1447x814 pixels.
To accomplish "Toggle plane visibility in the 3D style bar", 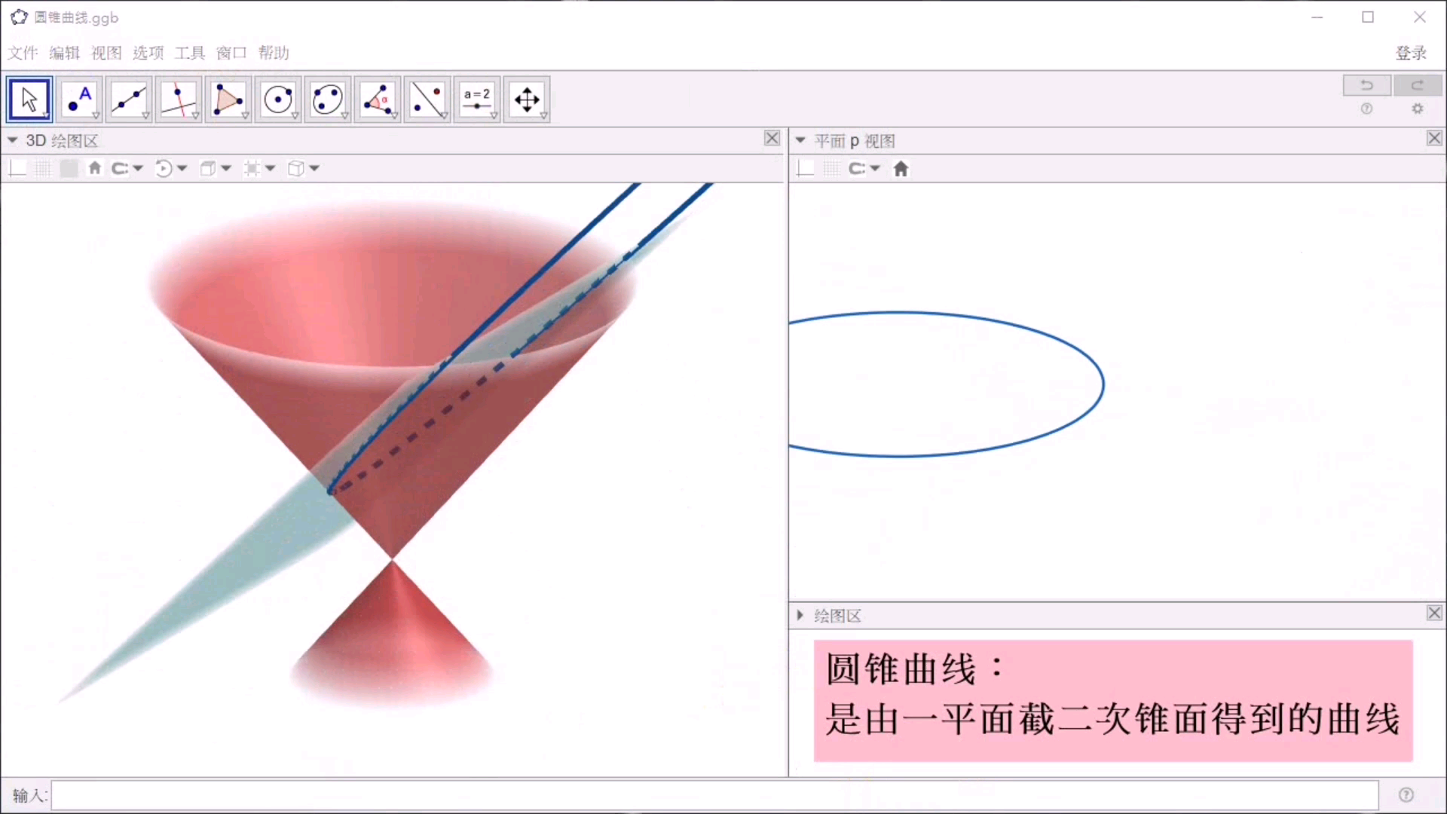I will [68, 168].
